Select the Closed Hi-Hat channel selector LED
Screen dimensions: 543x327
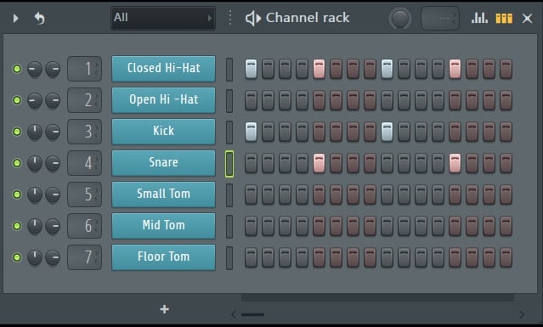pyautogui.click(x=229, y=70)
